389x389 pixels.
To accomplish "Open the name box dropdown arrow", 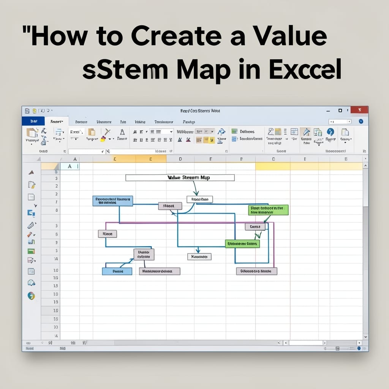I will pyautogui.click(x=103, y=152).
